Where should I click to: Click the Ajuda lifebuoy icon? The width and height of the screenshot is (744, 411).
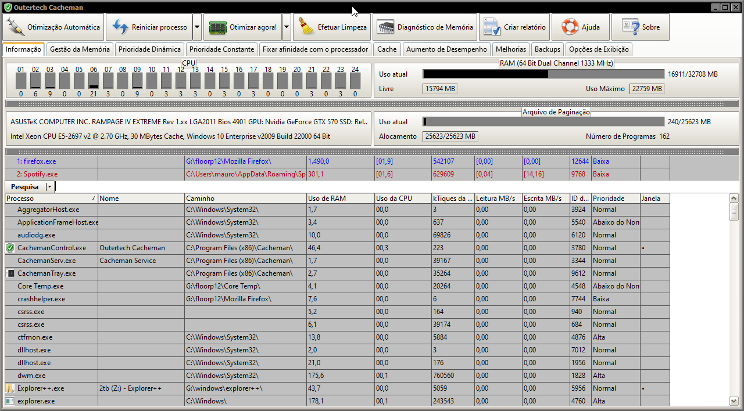570,27
